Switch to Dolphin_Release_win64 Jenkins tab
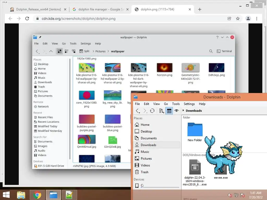The image size is (267, 200). pyautogui.click(x=38, y=9)
